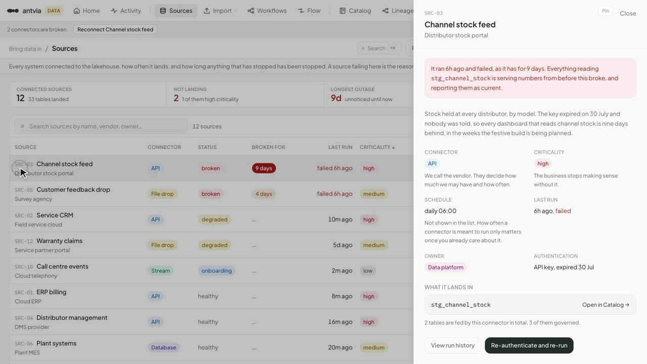Click the Stream connector tag
The image size is (647, 364).
(x=161, y=270)
